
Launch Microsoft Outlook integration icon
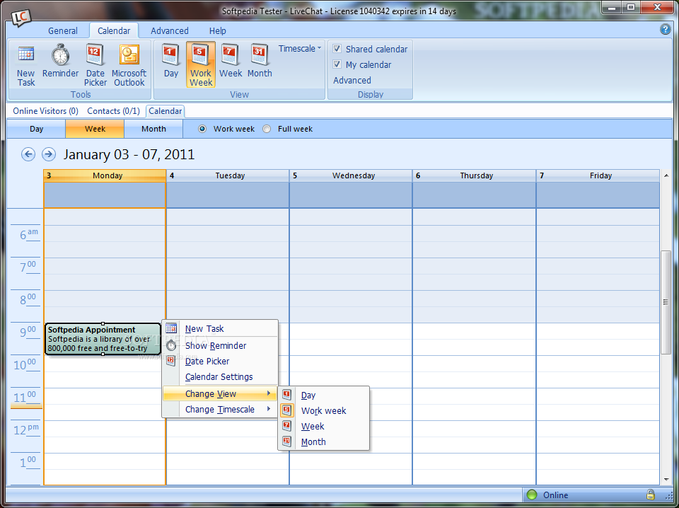tap(129, 65)
